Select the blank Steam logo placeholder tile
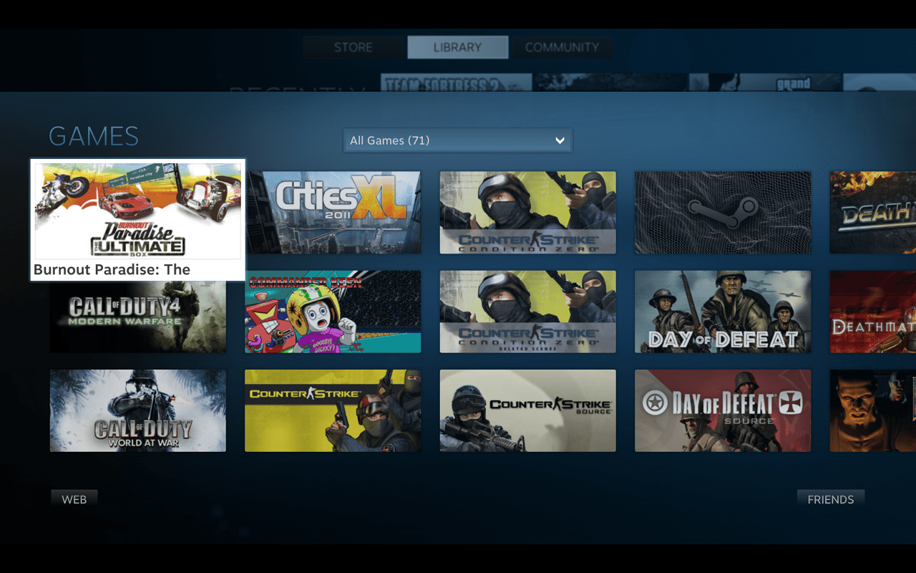The height and width of the screenshot is (573, 916). coord(723,212)
